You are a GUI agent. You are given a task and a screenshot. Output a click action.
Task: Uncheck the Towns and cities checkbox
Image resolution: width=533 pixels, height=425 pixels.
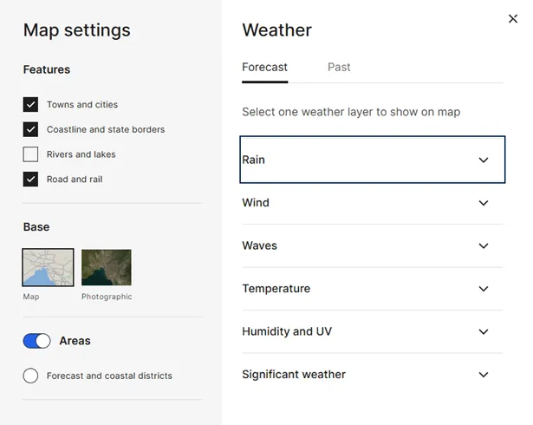coord(31,105)
